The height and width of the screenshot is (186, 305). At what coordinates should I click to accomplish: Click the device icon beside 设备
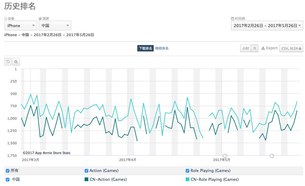pos(6,19)
